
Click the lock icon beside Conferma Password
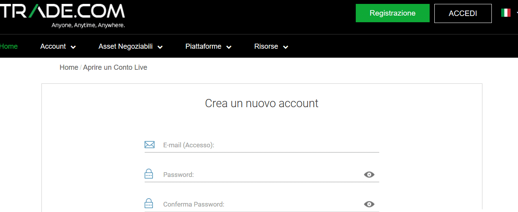tap(149, 203)
